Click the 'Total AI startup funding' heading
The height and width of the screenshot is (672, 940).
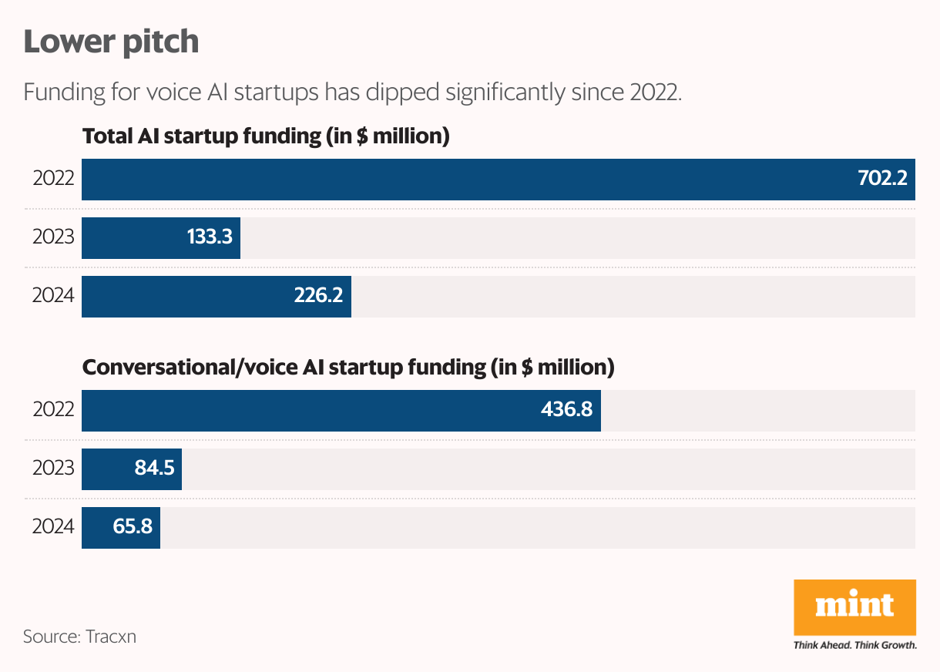pos(266,137)
